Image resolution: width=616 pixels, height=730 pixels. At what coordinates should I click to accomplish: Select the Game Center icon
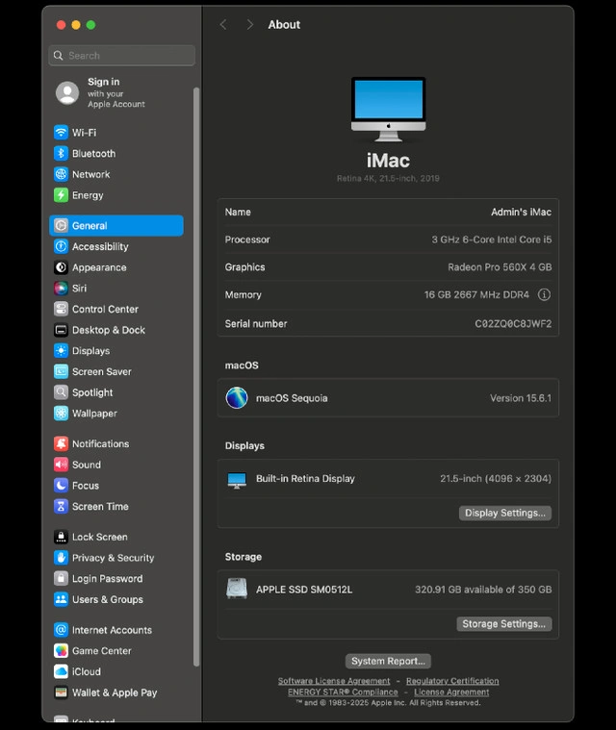61,651
